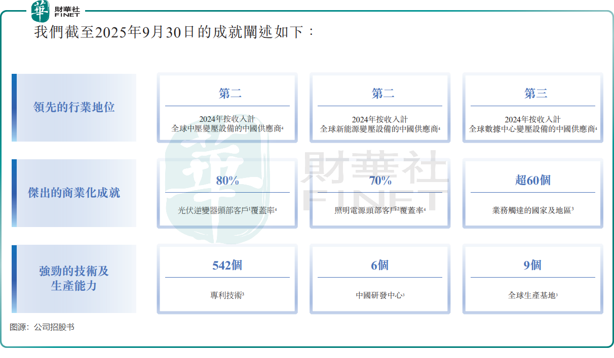Open the 第二 card for 中壓變壓設備 supplier

[x=227, y=108]
